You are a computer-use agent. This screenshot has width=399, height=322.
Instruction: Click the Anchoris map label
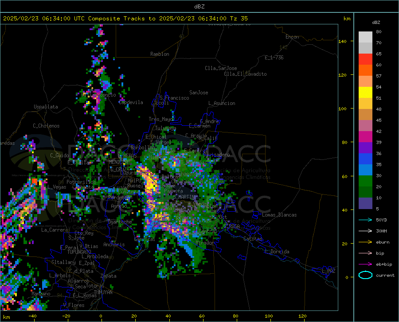[114, 244]
